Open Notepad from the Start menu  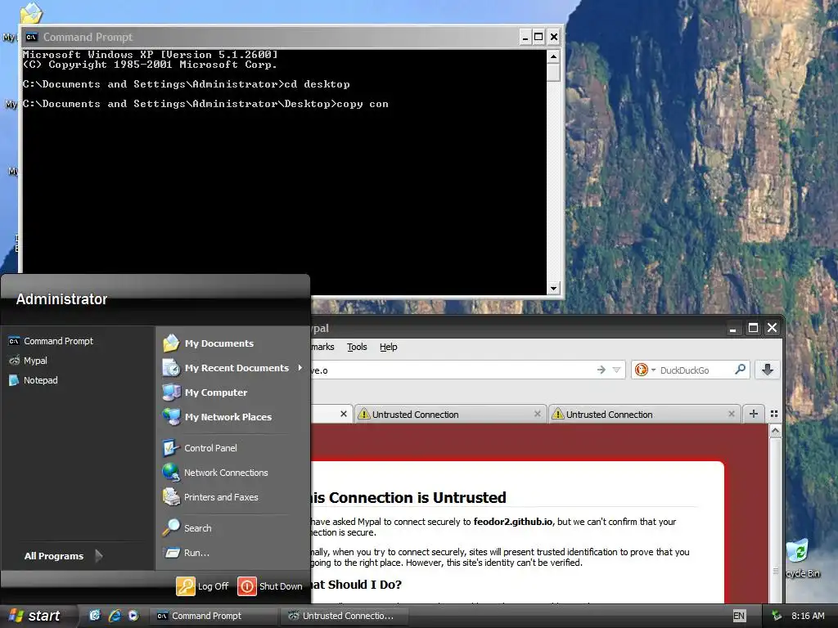pos(33,380)
